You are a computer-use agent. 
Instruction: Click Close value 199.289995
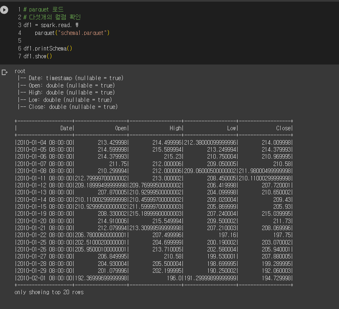[276, 264]
